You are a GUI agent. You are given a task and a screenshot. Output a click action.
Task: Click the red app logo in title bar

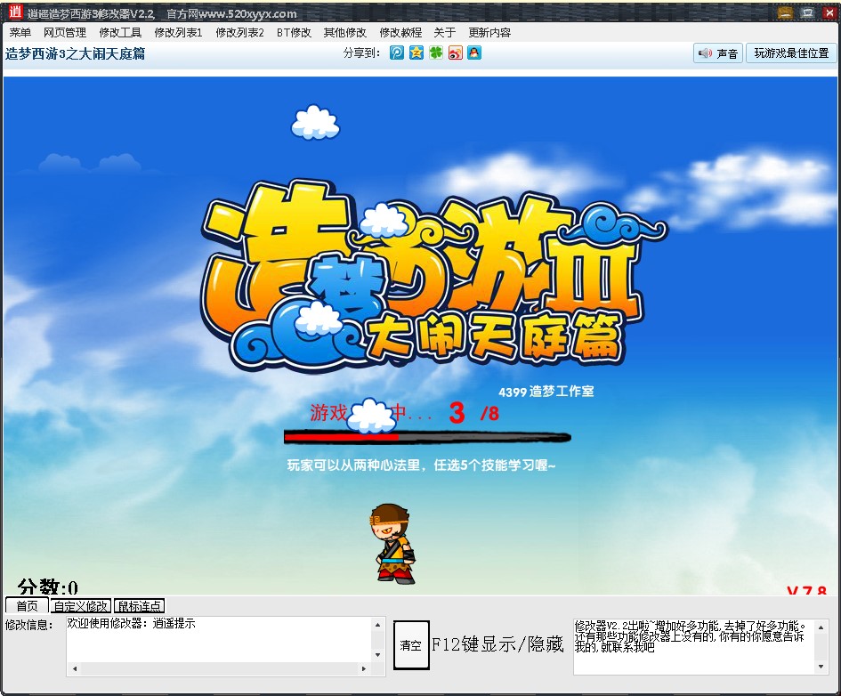coord(15,12)
